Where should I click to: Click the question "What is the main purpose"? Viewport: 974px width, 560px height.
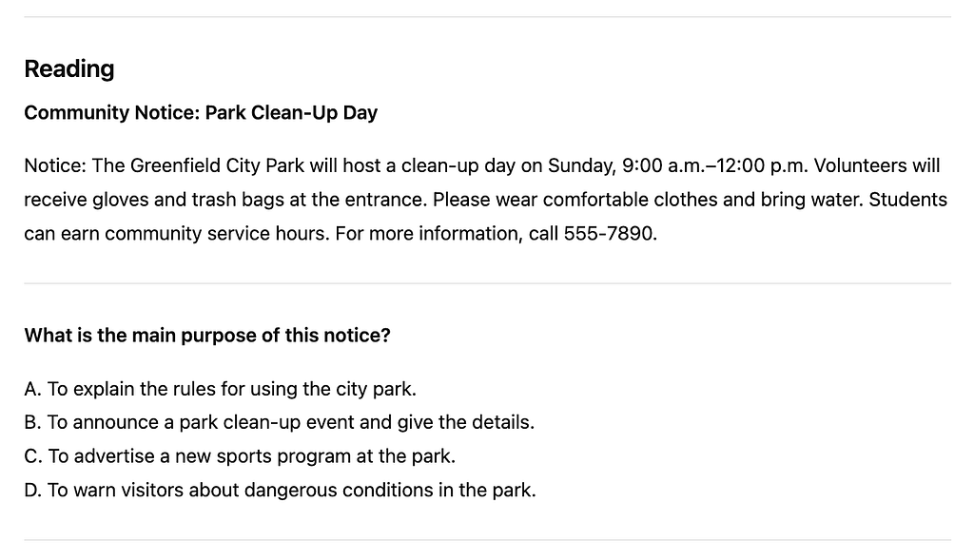point(206,336)
